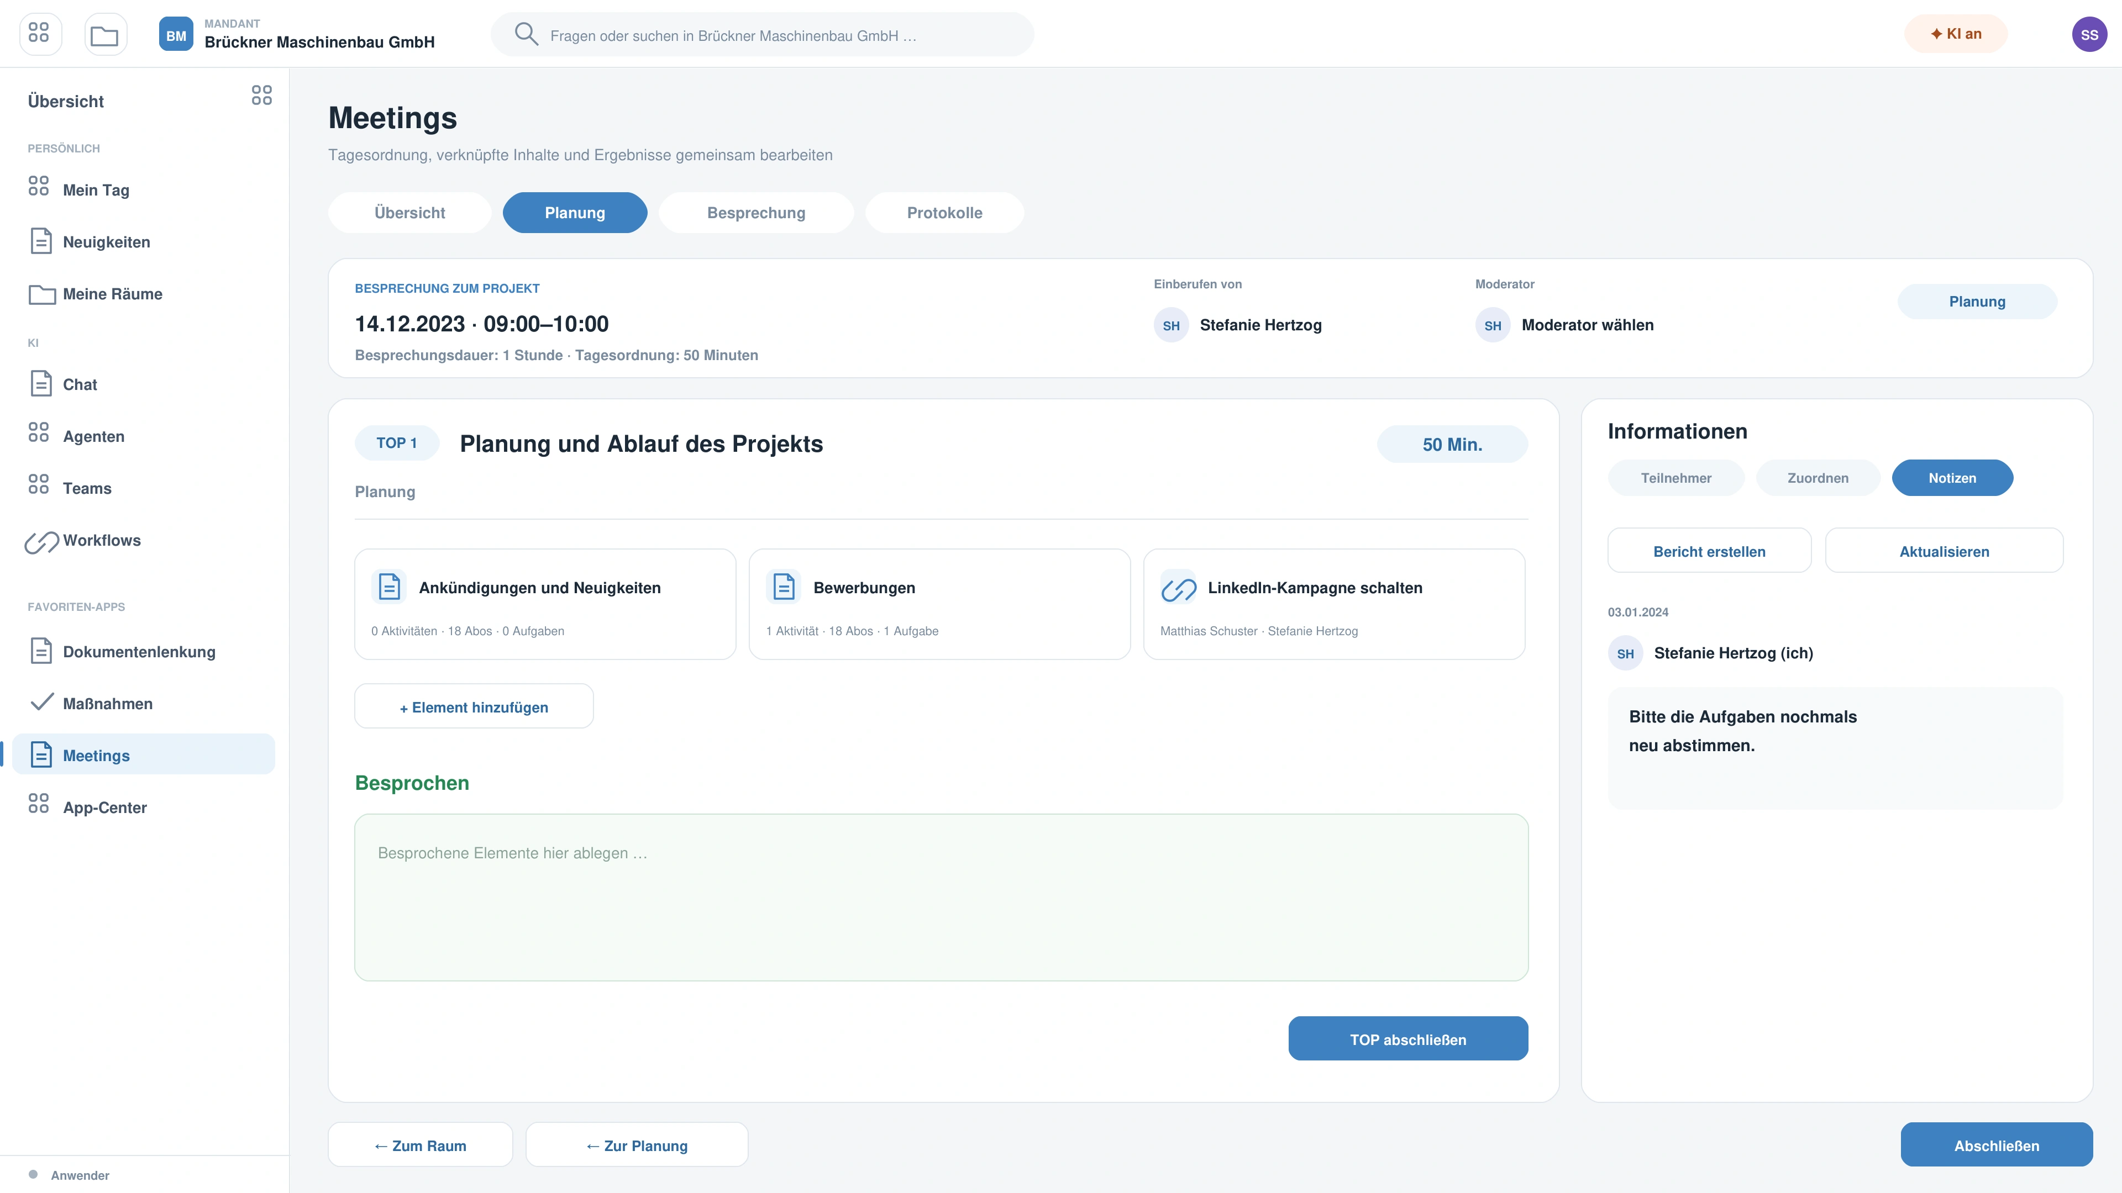Click the App-Center grid icon
Screen dimensions: 2122x1193
tap(39, 804)
